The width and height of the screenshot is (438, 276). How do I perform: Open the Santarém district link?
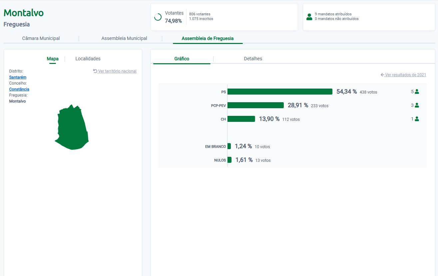(x=18, y=77)
